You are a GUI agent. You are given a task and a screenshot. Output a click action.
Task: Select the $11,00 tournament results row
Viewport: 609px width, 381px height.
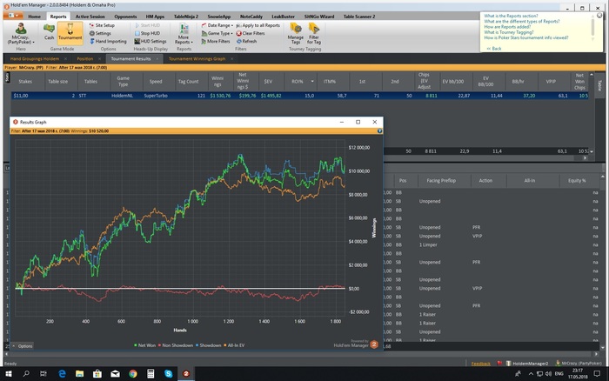tap(299, 96)
